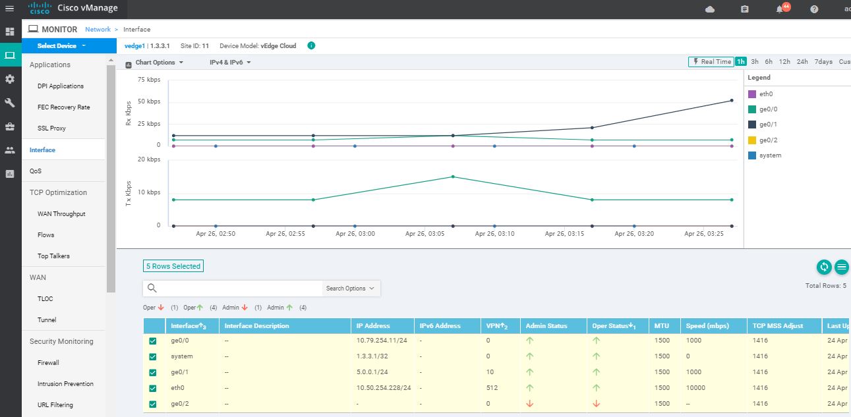Follow the Network breadcrumb link
Screen dimensions: 851x417
point(98,30)
